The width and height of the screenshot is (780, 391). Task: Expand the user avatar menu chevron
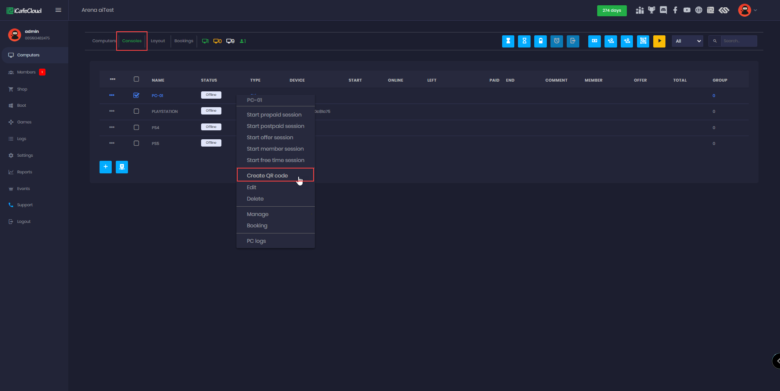coord(755,11)
